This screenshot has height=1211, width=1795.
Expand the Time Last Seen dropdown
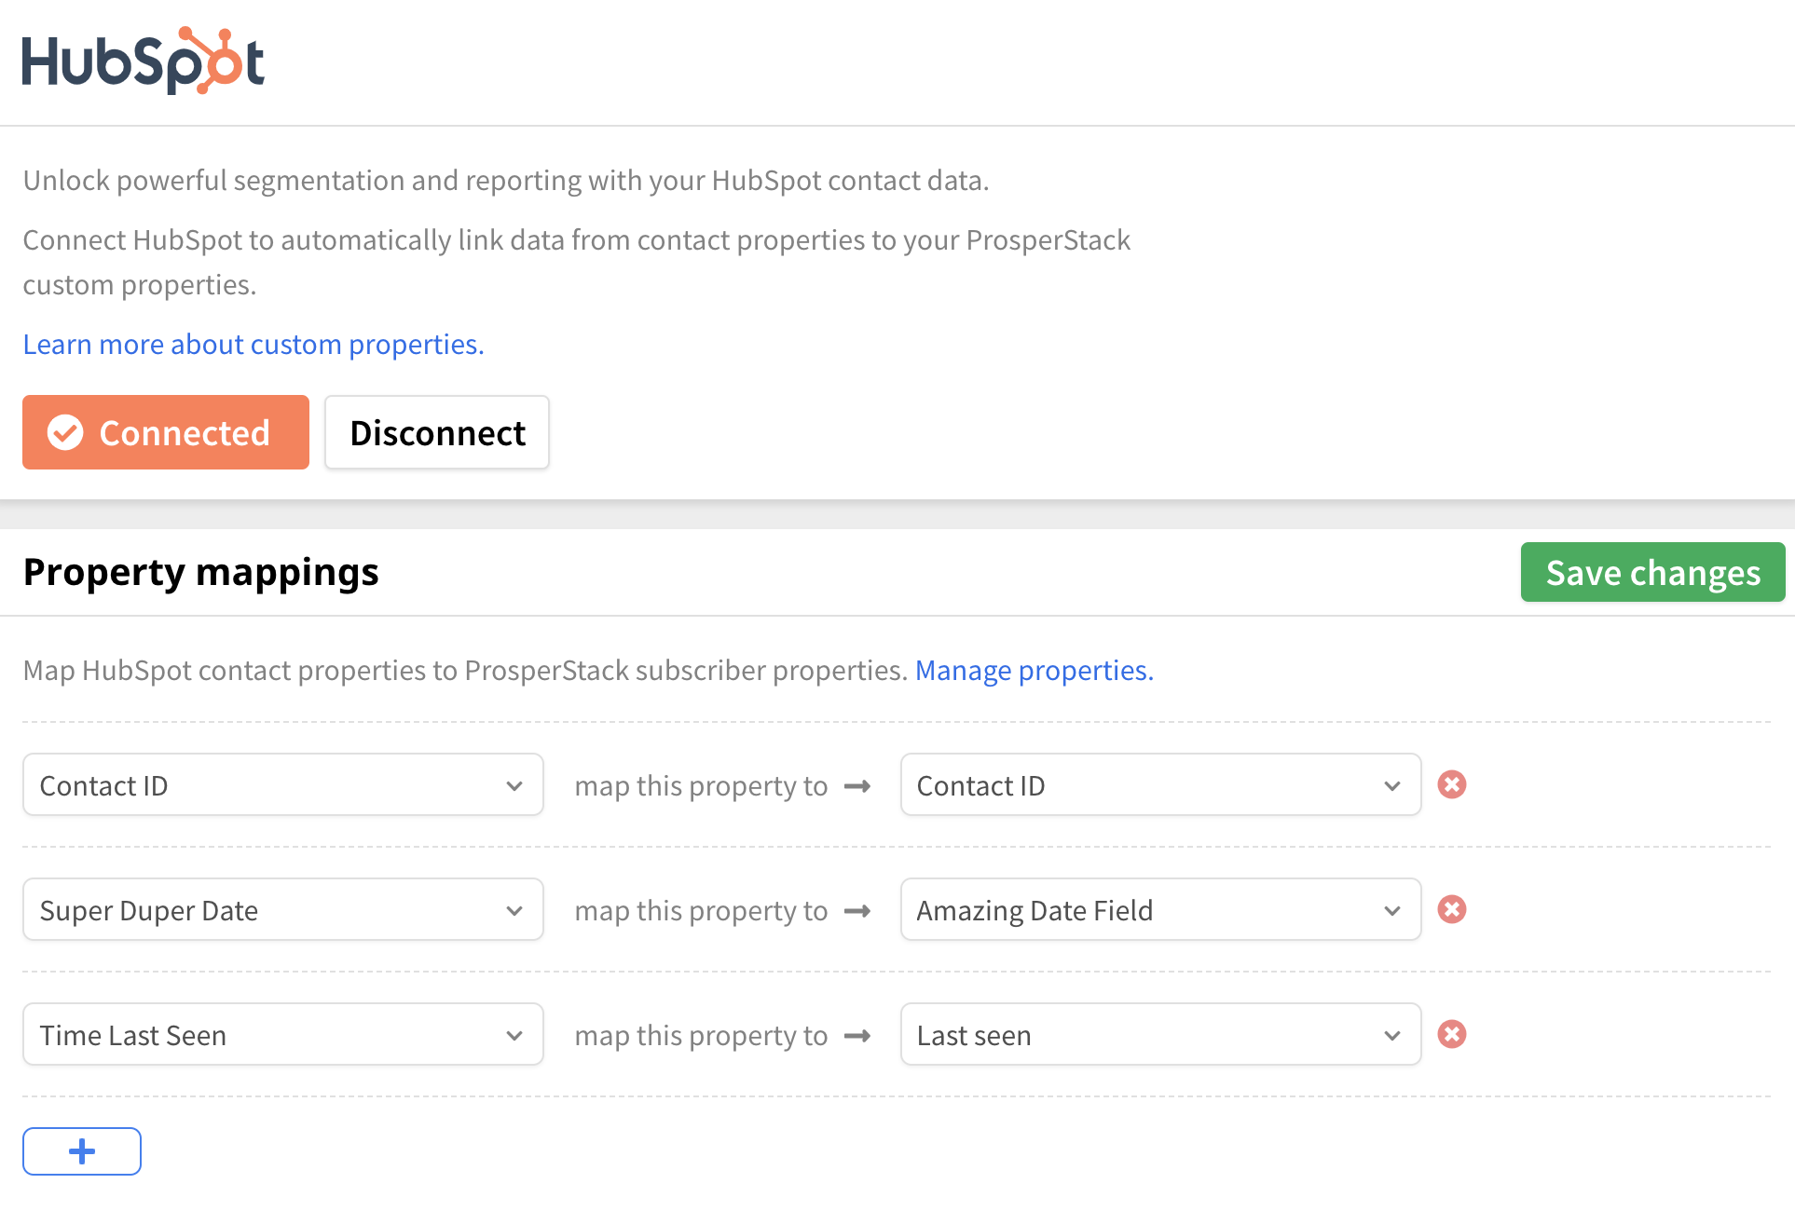282,1034
